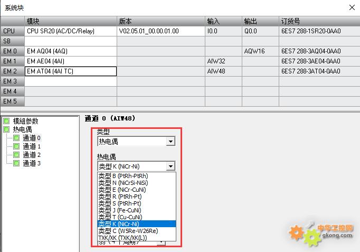Choose 类型 S (PtRh-Pt) option
The height and width of the screenshot is (252, 360).
click(x=137, y=203)
